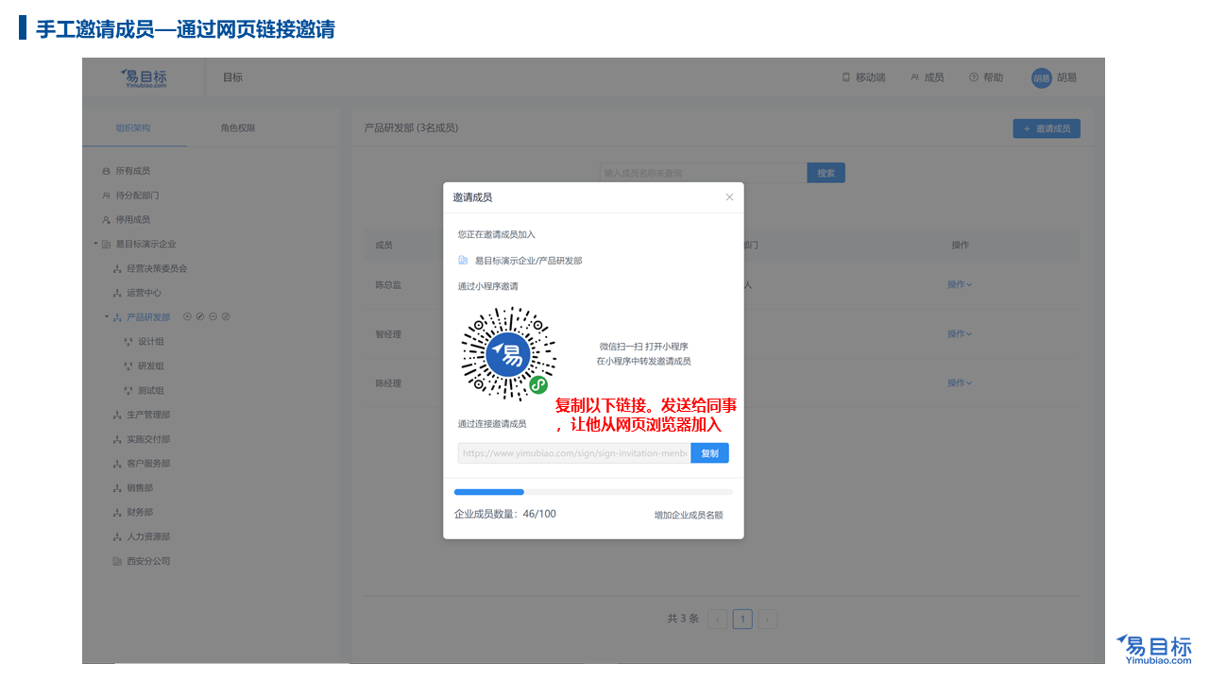Open the 成员 item in top bar
This screenshot has width=1209, height=680.
(927, 77)
